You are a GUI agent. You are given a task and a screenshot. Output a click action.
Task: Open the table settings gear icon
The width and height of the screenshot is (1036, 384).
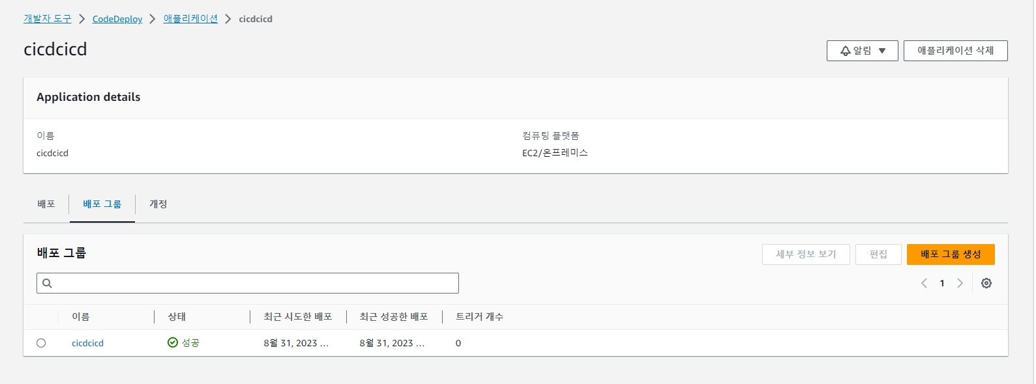(x=986, y=283)
